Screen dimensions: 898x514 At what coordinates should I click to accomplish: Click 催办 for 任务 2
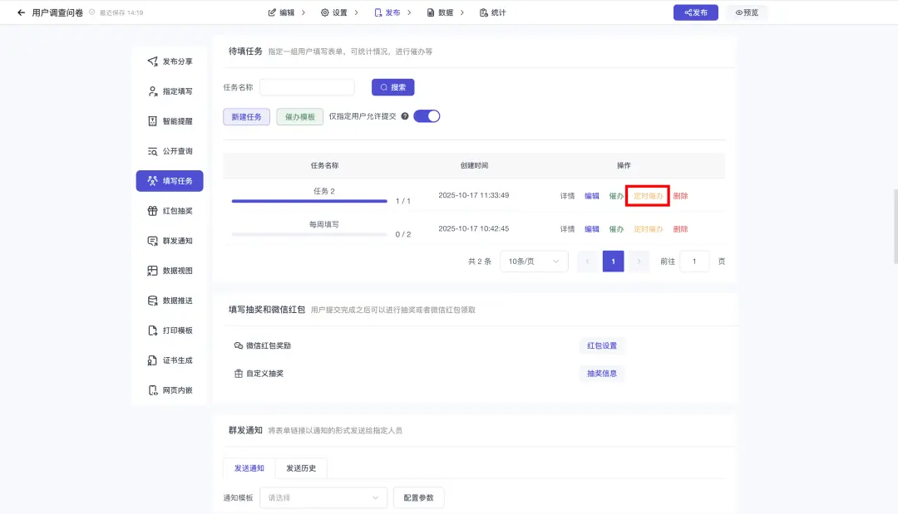click(x=616, y=195)
